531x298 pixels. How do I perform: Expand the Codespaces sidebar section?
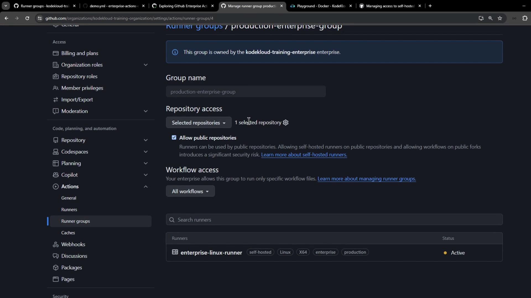click(145, 152)
